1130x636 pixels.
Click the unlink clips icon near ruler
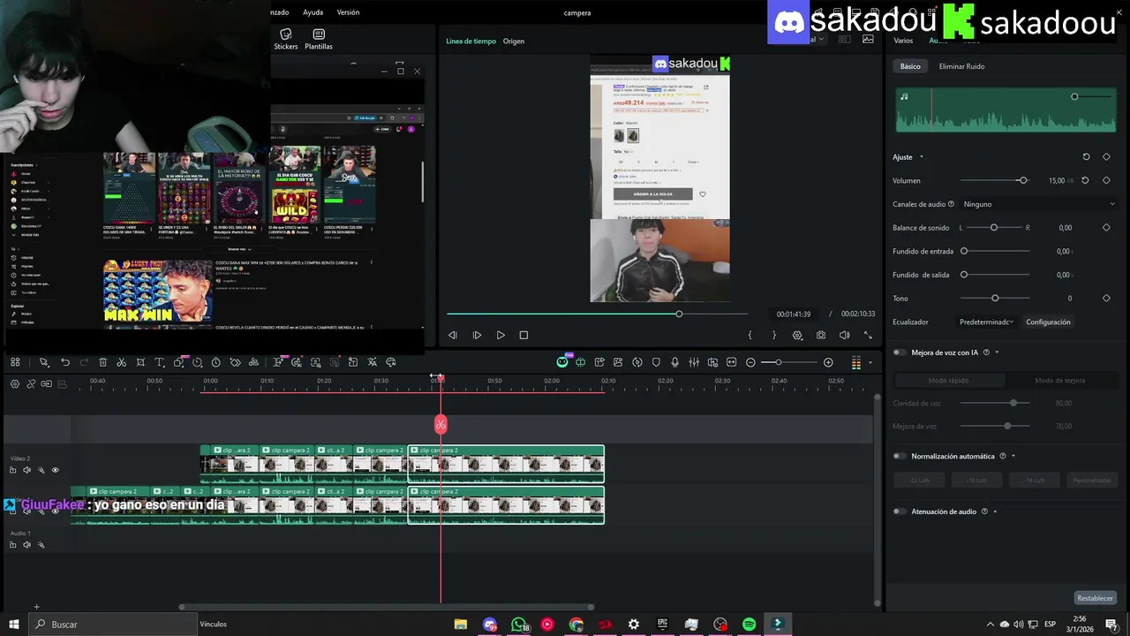pos(31,383)
